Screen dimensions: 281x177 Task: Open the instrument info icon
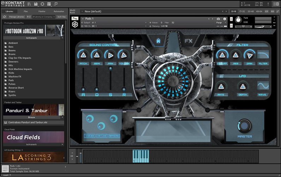[225, 19]
